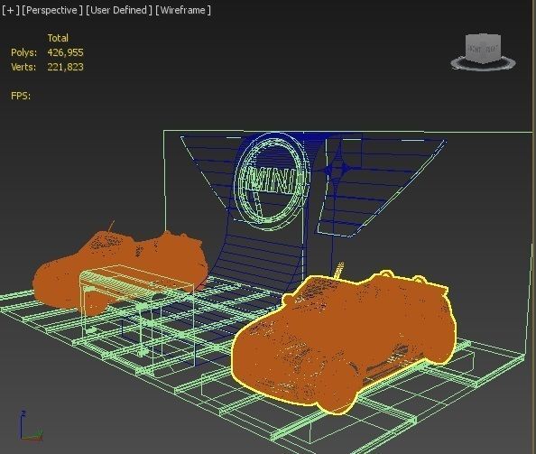This screenshot has width=536, height=454.
Task: Click the Verts count 221,823
Action: pyautogui.click(x=65, y=67)
